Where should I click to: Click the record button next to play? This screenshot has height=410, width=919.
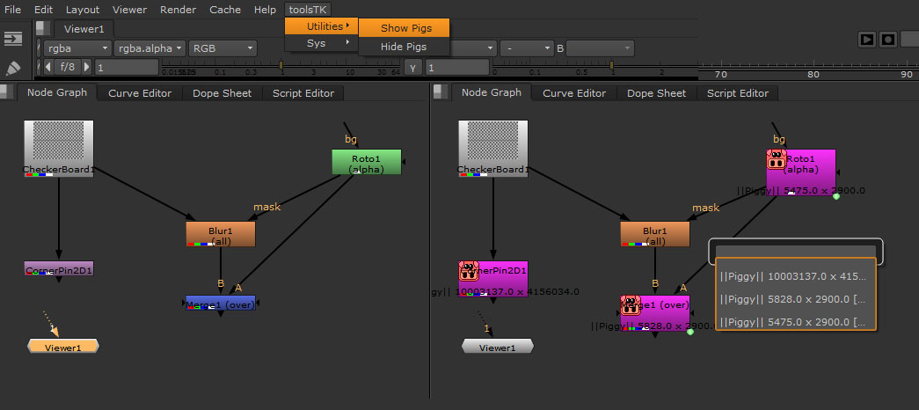pyautogui.click(x=888, y=40)
